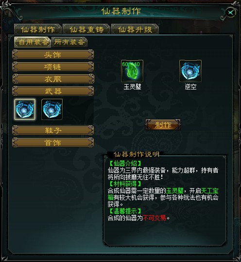Screen dimensions: 241x262
Task: Toggle to 自用装备 filter
Action: 33,42
